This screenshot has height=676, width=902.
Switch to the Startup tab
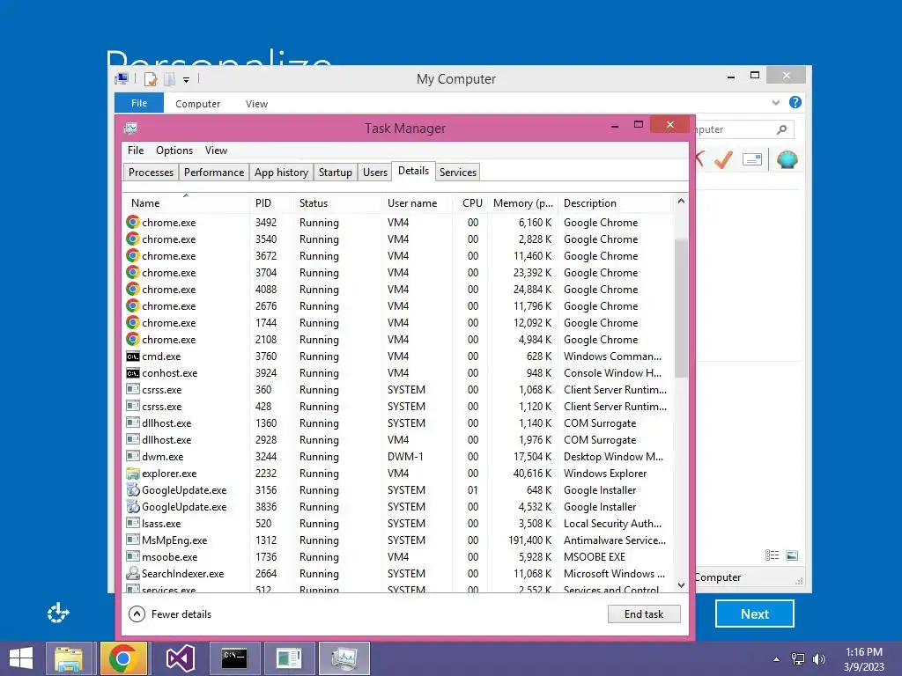(336, 173)
